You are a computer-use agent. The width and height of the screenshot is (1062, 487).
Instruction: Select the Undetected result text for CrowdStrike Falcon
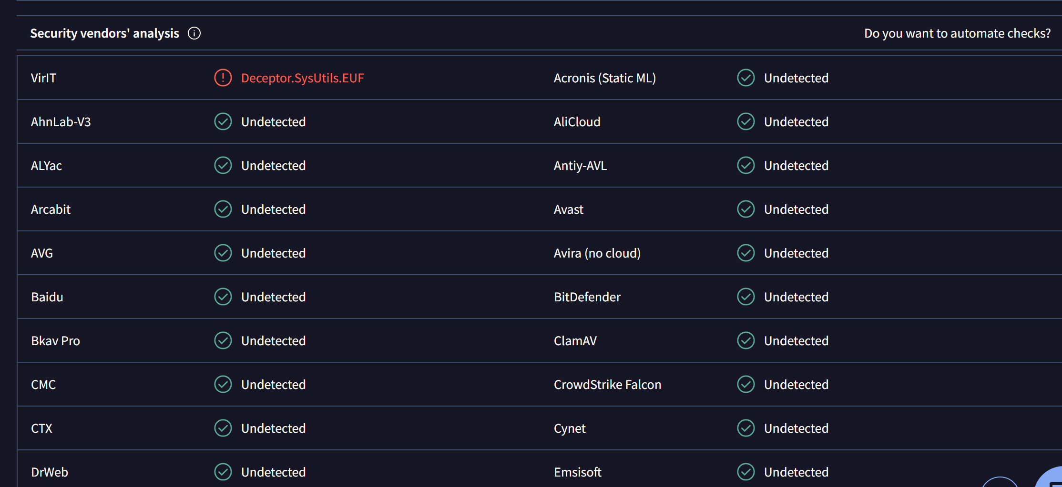(796, 385)
